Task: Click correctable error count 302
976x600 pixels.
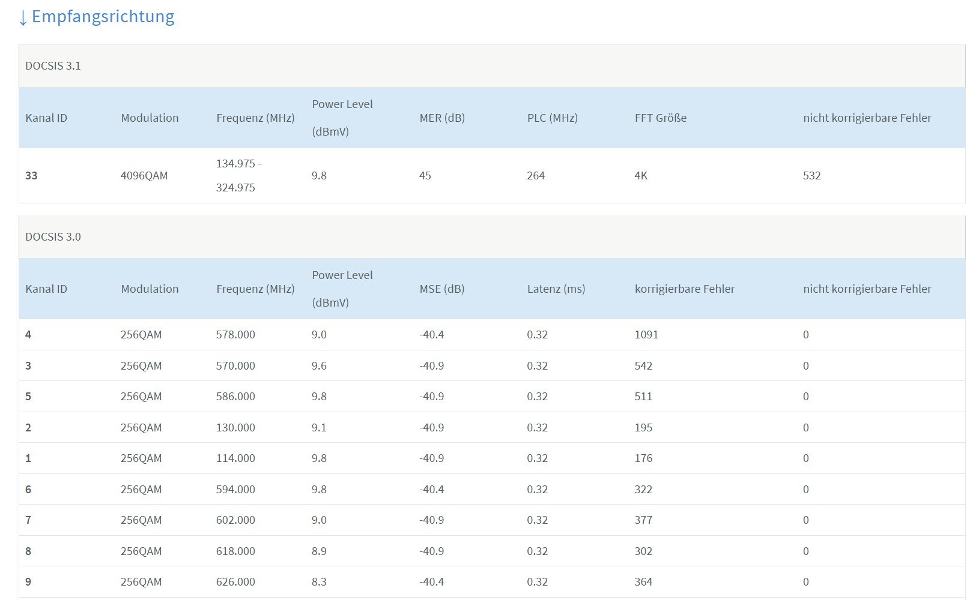Action: (643, 551)
